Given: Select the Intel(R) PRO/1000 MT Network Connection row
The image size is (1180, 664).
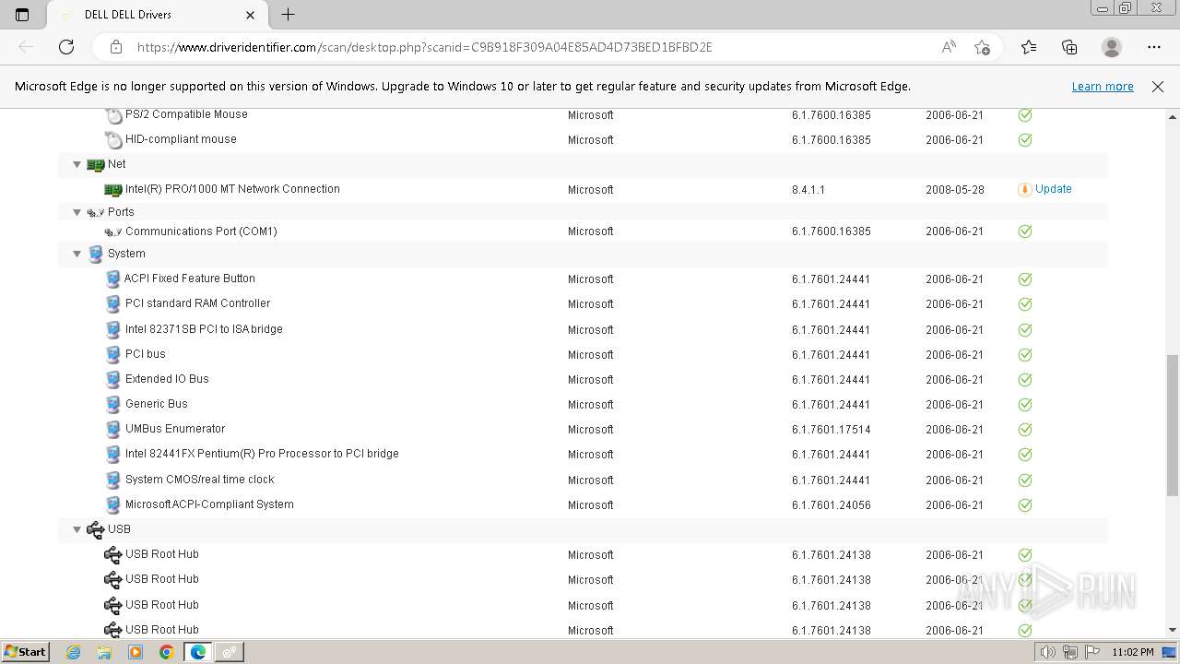Looking at the screenshot, I should [583, 189].
